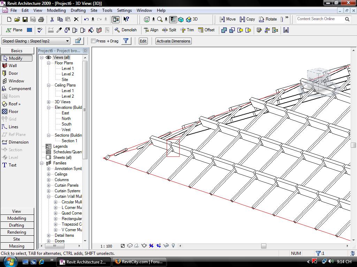Collapse the Floor Plans tree node
Image resolution: width=357 pixels, height=267 pixels.
(x=49, y=63)
